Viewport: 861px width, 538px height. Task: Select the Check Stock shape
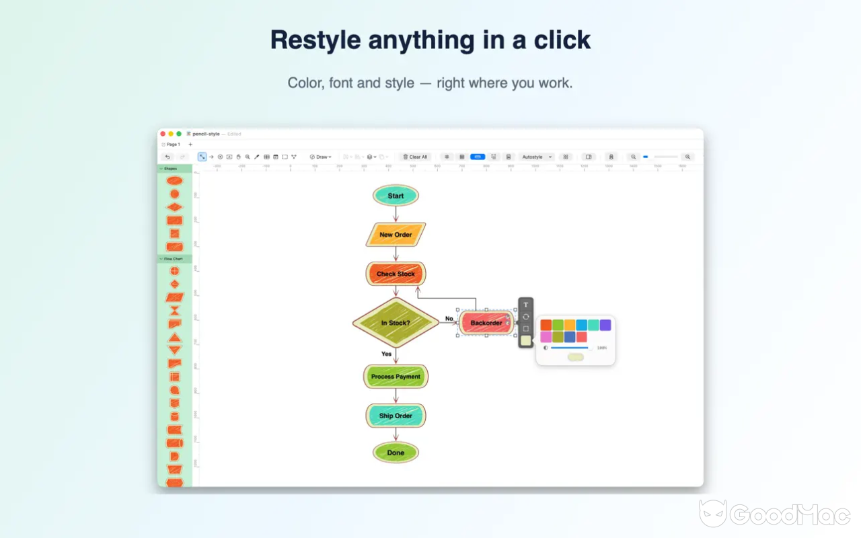(396, 274)
